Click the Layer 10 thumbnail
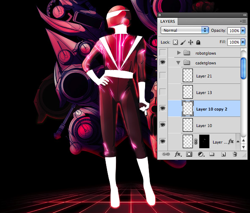 (188, 125)
